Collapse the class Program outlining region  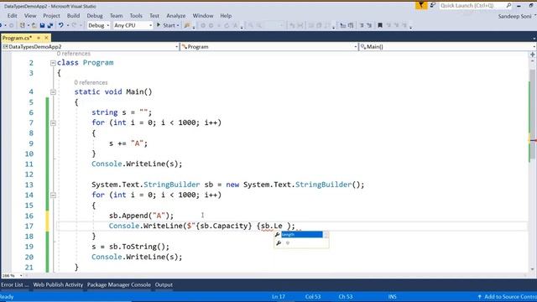coord(53,63)
